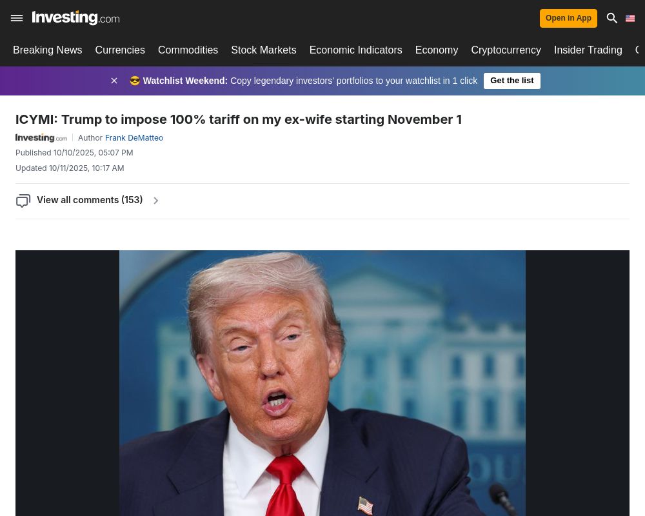Open the Breaking News tab
This screenshot has width=645, height=516.
click(47, 50)
